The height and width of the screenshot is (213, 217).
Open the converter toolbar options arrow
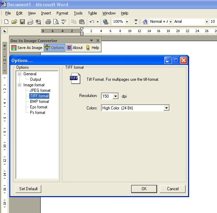pos(91,40)
